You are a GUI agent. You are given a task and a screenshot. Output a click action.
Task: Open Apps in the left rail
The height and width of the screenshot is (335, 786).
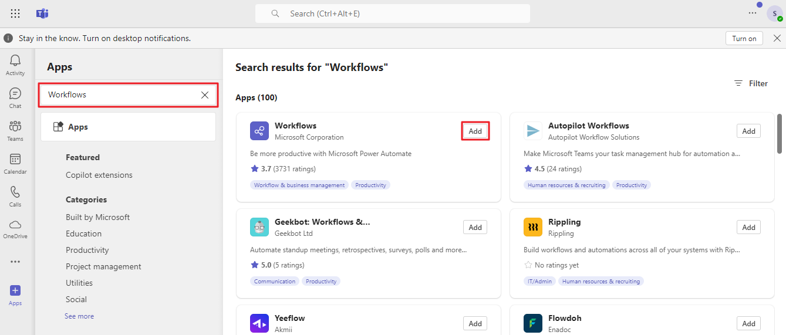(x=15, y=295)
